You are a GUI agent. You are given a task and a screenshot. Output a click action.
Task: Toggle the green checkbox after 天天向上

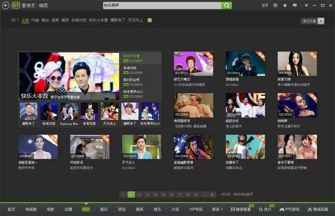pyautogui.click(x=150, y=20)
